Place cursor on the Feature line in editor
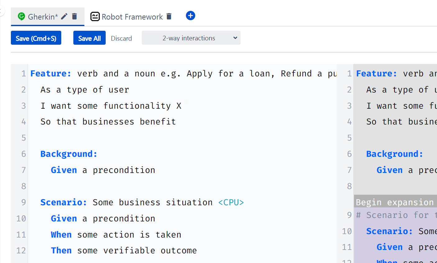The width and height of the screenshot is (437, 263). pos(183,74)
